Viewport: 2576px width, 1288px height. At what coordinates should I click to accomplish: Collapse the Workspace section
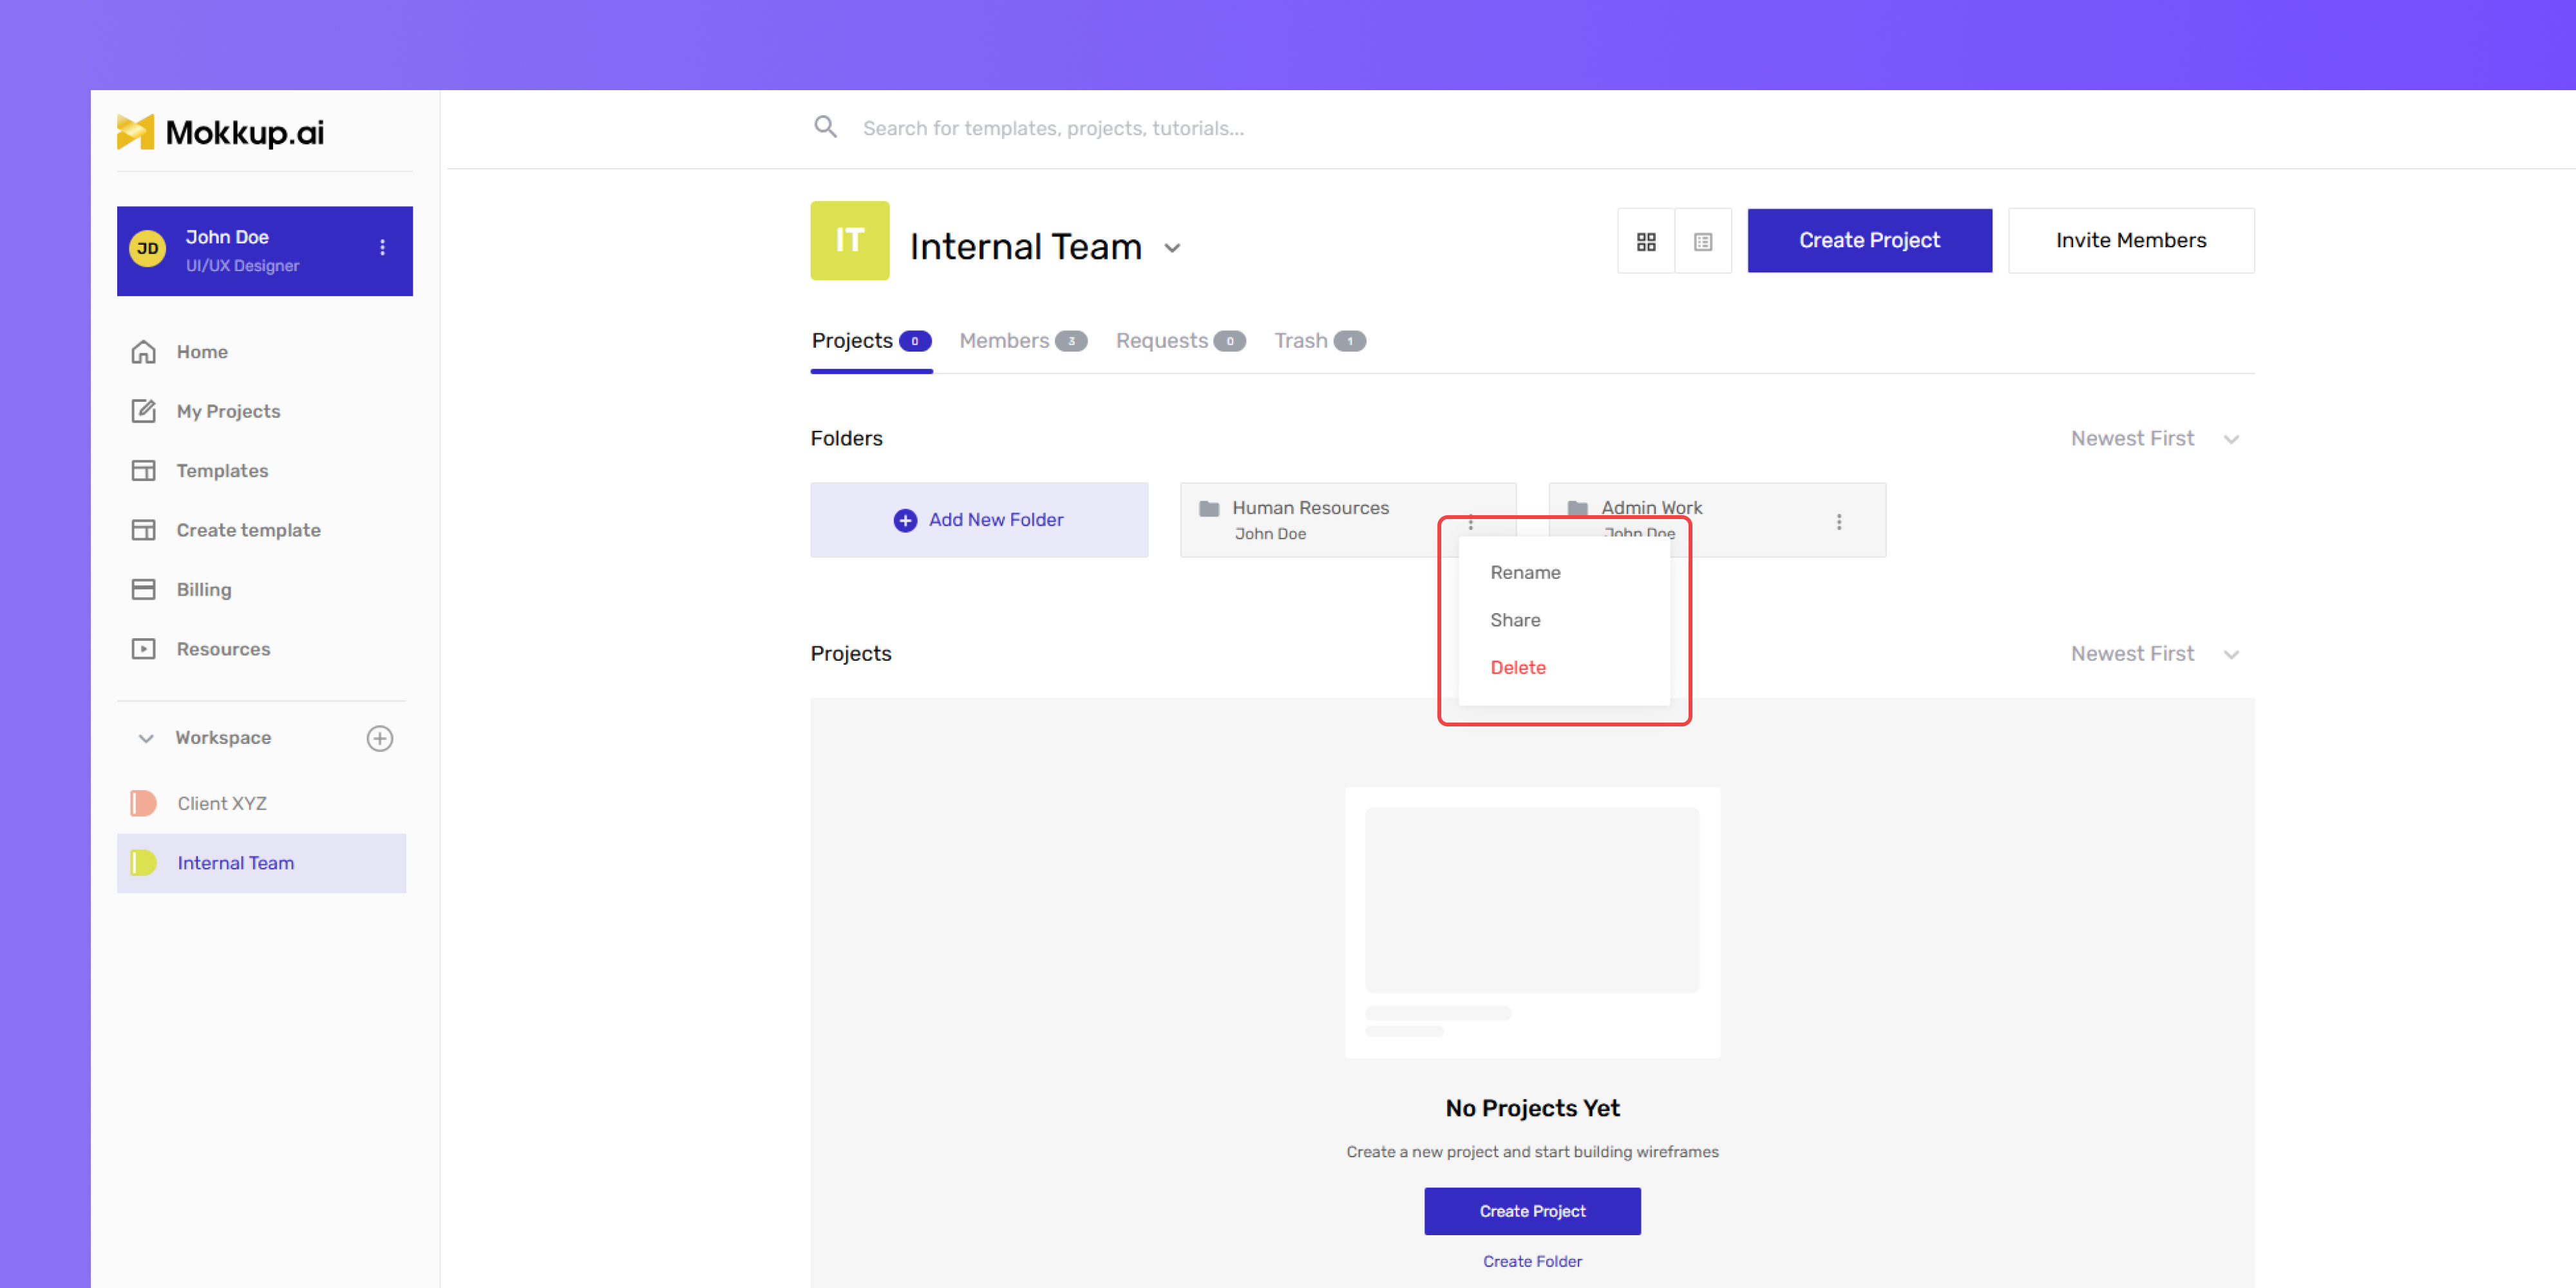pyautogui.click(x=146, y=738)
